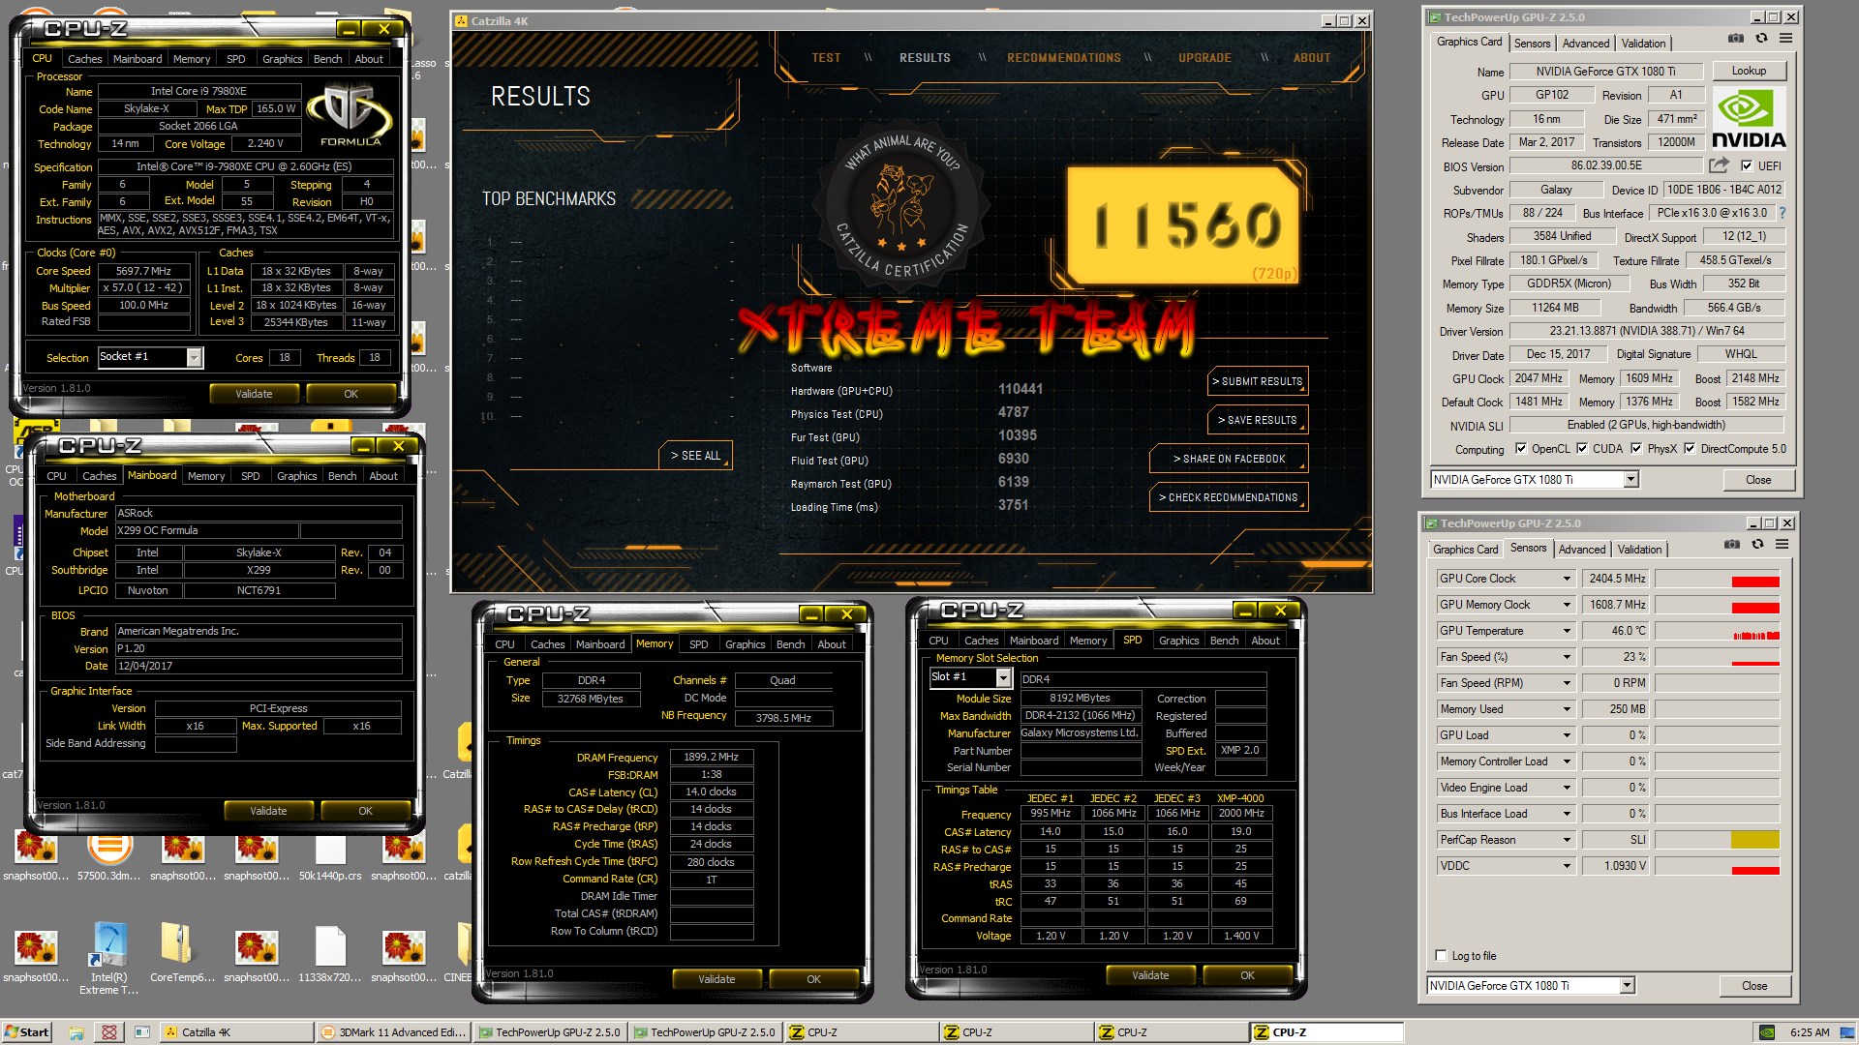Screen dimensions: 1859x1045
Task: Expand the Fan Speed (RPM) sensor dropdown
Action: 1567,683
